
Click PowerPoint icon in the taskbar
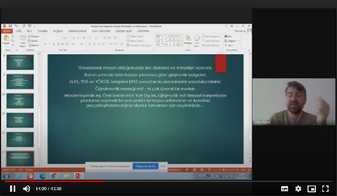point(78,176)
